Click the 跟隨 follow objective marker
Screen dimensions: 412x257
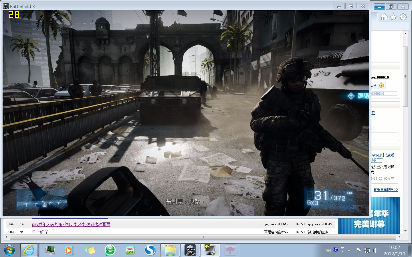[358, 96]
